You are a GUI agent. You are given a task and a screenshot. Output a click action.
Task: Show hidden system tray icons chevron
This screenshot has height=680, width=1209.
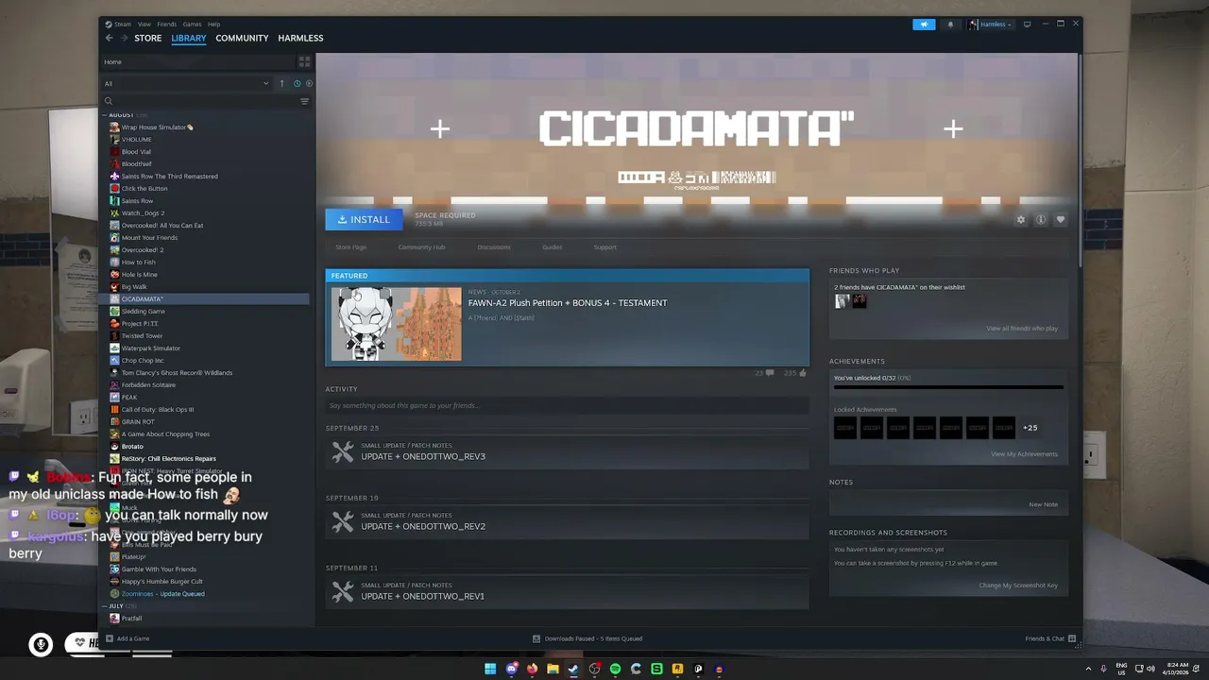point(1088,669)
